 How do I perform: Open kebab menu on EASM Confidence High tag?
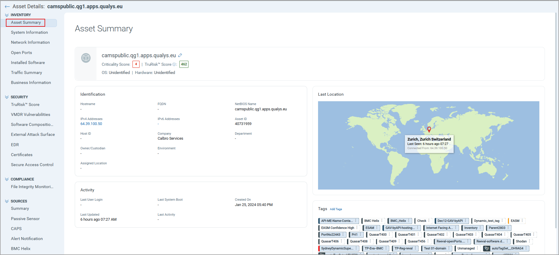(357, 228)
